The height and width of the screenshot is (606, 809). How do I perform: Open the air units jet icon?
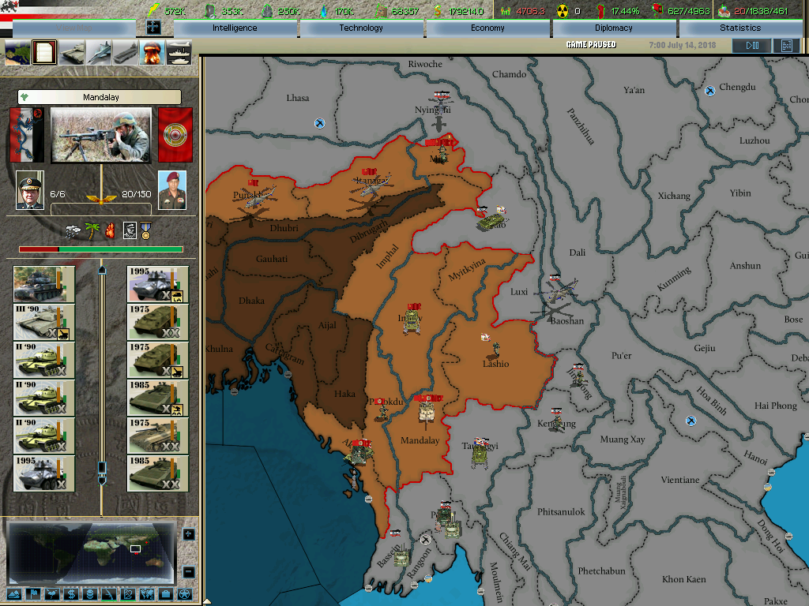pos(99,53)
